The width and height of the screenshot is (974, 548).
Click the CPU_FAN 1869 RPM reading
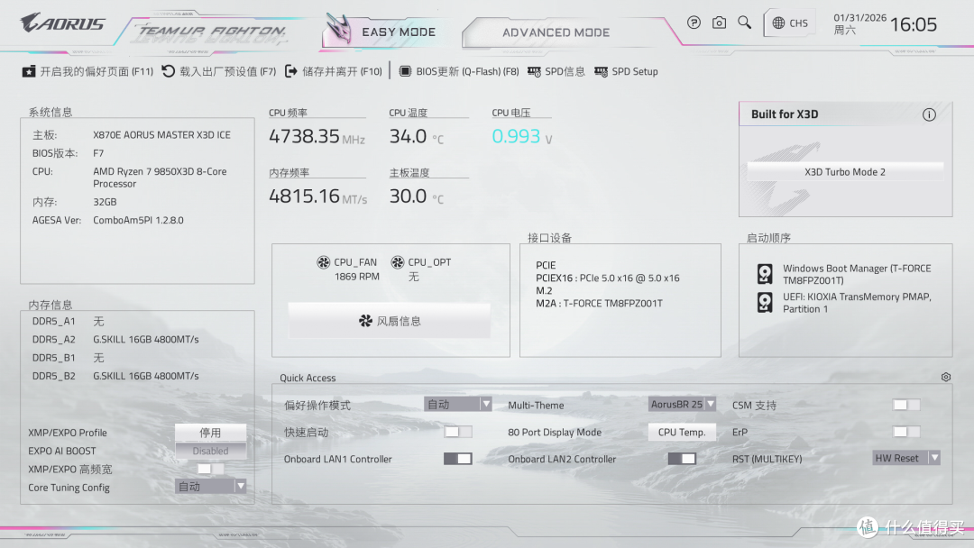(x=356, y=277)
